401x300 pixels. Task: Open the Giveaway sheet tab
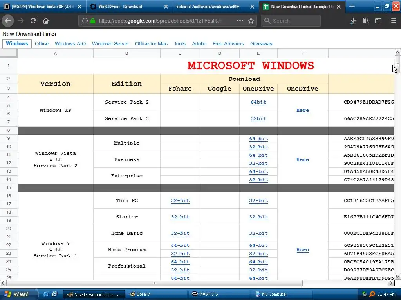[x=261, y=44]
